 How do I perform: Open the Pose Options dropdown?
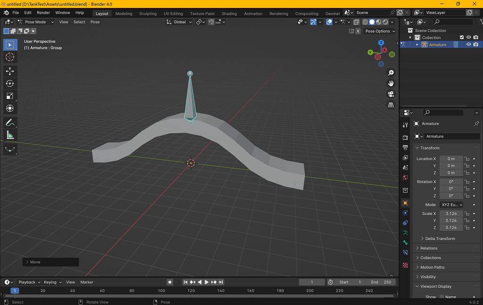380,31
